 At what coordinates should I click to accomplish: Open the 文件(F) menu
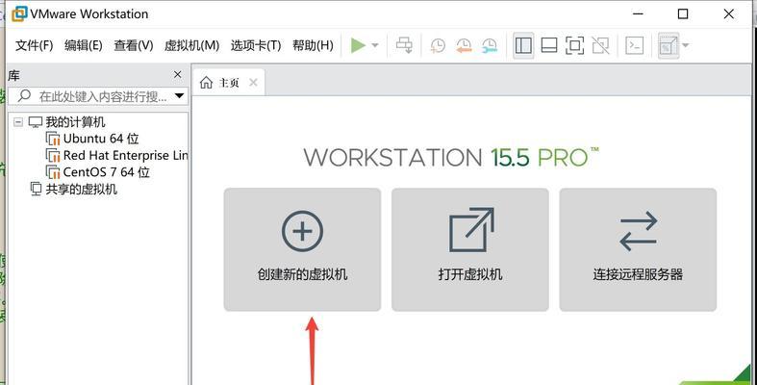coord(34,45)
